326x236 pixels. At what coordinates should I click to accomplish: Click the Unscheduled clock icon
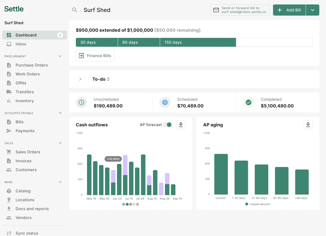tap(81, 102)
